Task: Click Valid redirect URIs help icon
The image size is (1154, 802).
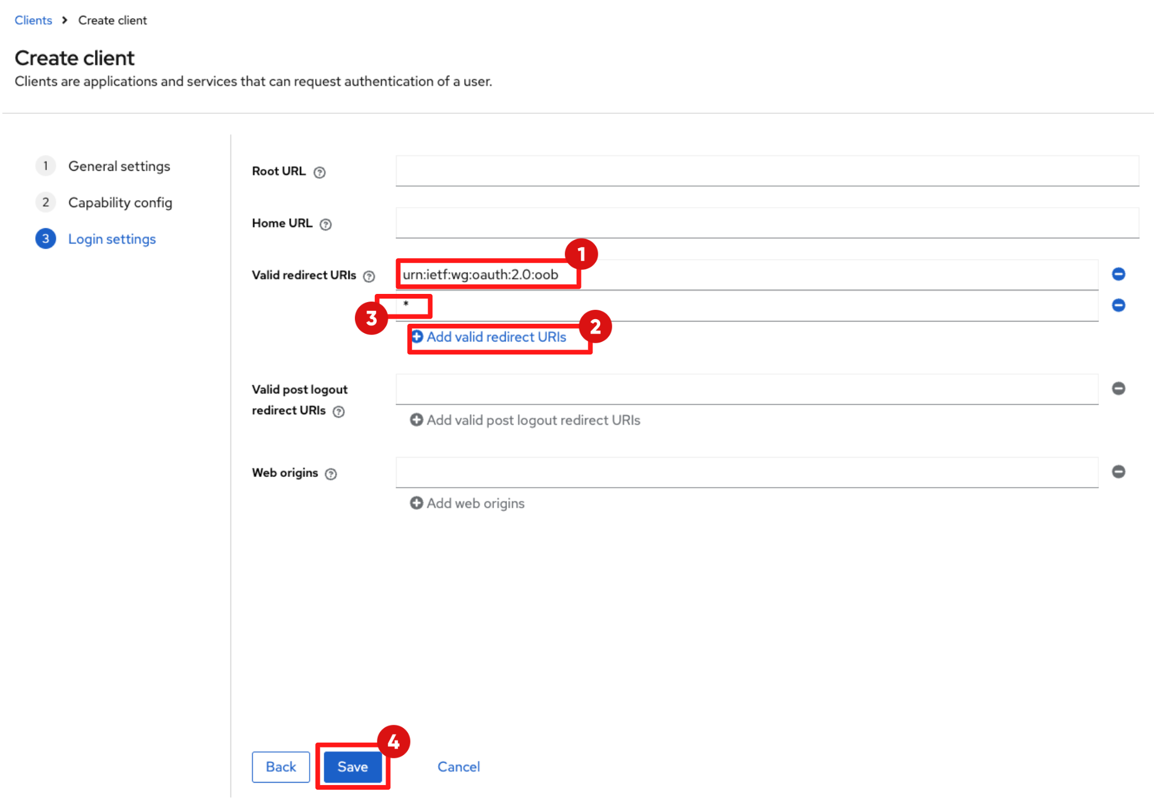Action: [369, 276]
